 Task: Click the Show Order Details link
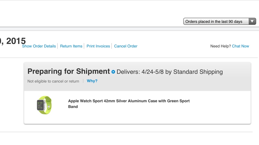click(39, 46)
